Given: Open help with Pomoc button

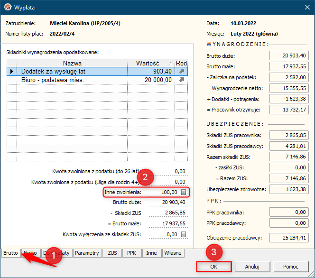Looking at the screenshot, I should click(290, 267).
